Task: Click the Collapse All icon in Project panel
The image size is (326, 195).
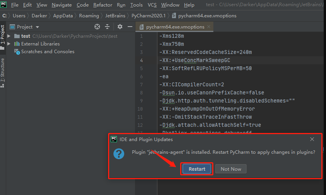Action: pos(107,27)
